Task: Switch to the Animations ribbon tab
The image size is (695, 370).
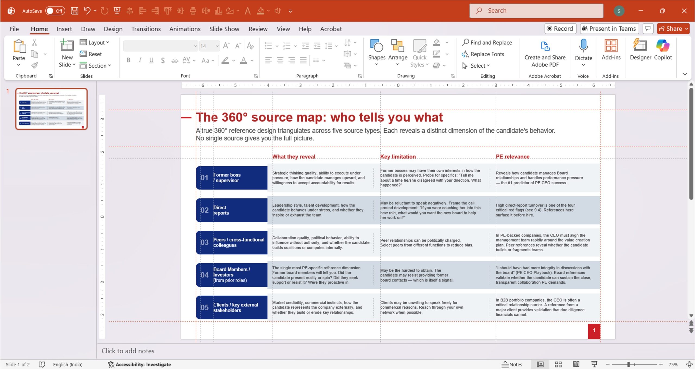Action: pos(185,29)
